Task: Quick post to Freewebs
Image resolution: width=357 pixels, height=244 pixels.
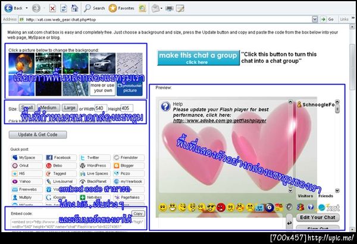Action: coord(27,189)
